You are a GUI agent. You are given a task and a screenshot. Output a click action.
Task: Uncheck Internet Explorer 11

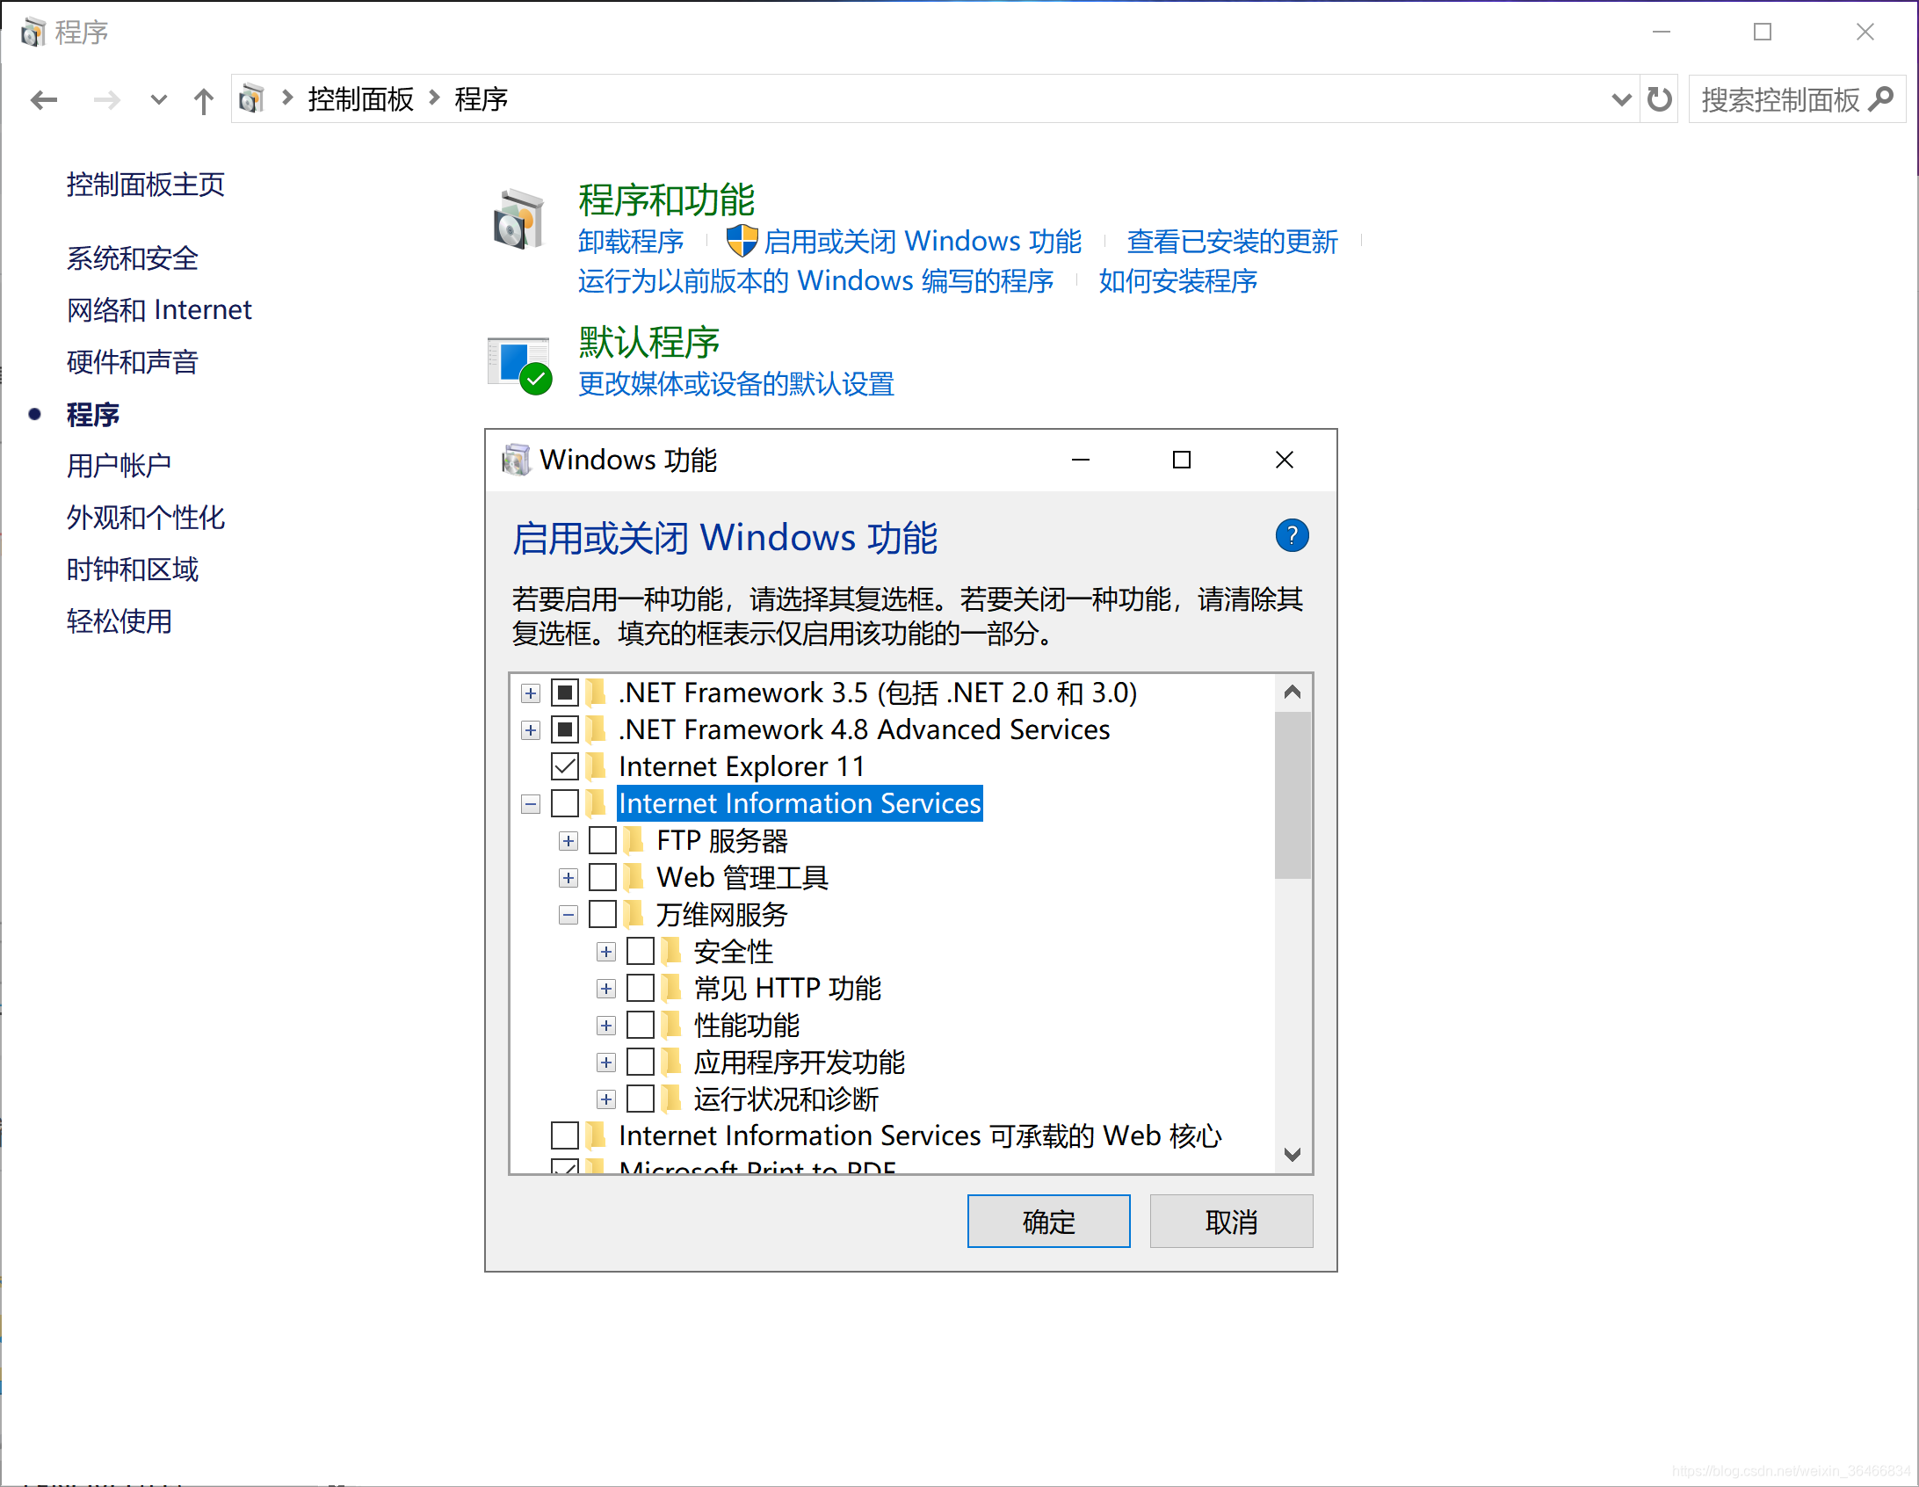[565, 767]
